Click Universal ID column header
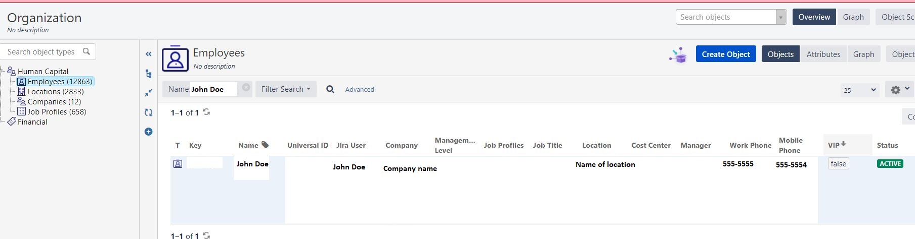The image size is (915, 239). click(308, 145)
